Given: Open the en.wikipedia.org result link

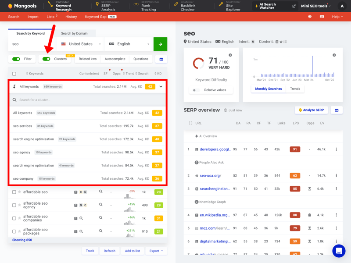Looking at the screenshot, I should (215, 215).
